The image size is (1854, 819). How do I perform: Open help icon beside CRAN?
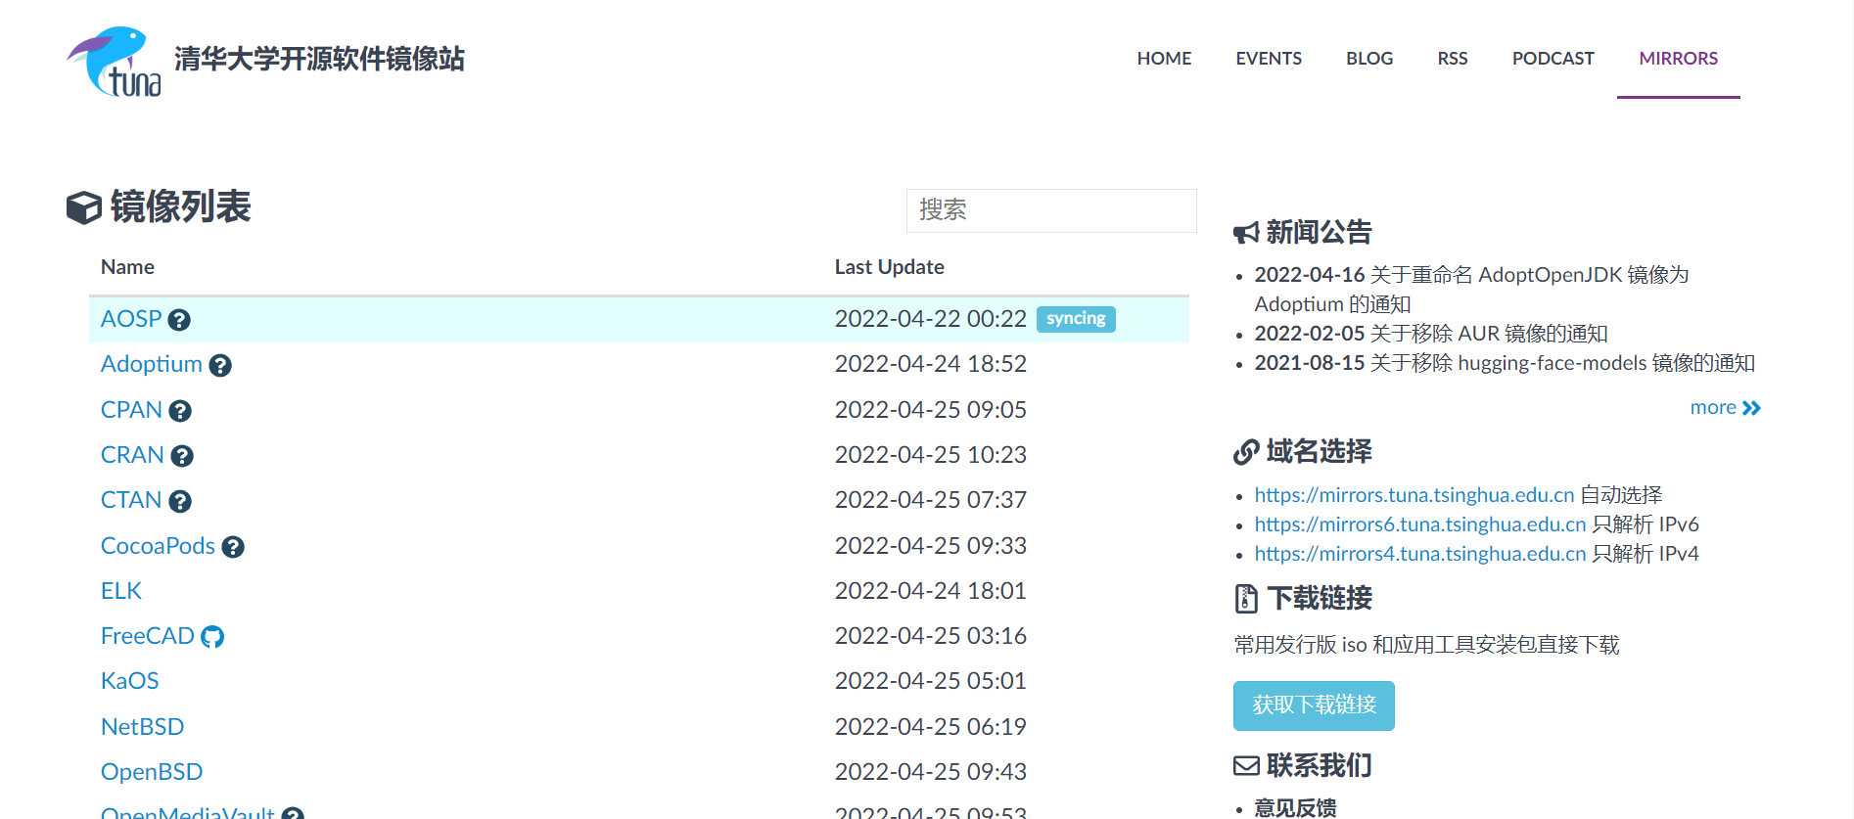(182, 456)
